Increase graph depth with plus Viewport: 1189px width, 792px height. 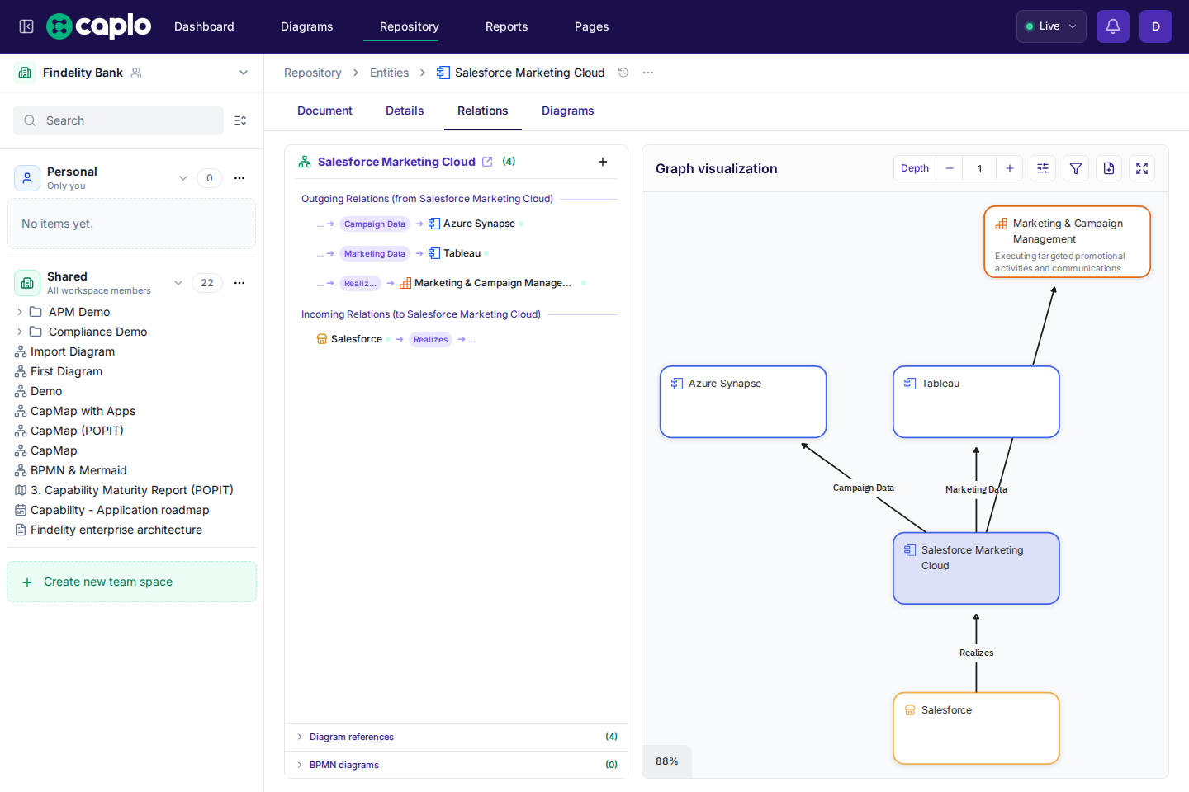[1009, 168]
